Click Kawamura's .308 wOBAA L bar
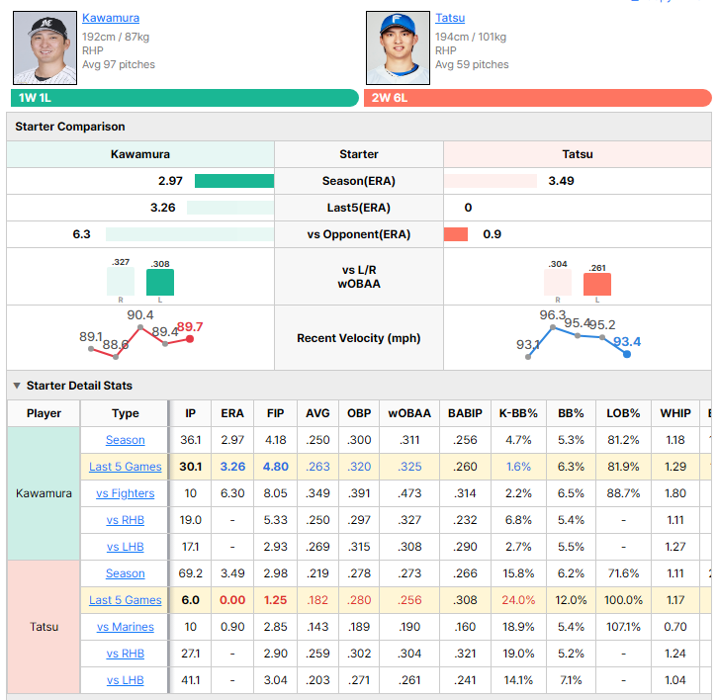This screenshot has width=718, height=700. coord(160,282)
